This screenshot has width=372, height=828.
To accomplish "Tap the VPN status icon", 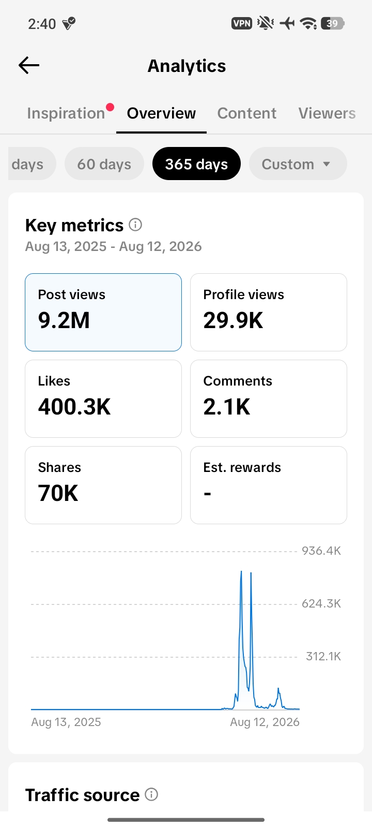I will tap(242, 23).
